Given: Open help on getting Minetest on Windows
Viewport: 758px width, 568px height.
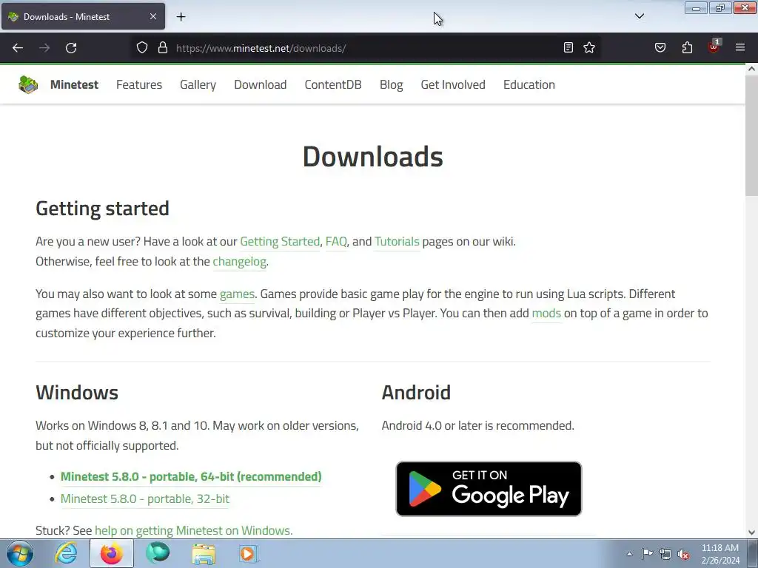Looking at the screenshot, I should click(x=193, y=530).
